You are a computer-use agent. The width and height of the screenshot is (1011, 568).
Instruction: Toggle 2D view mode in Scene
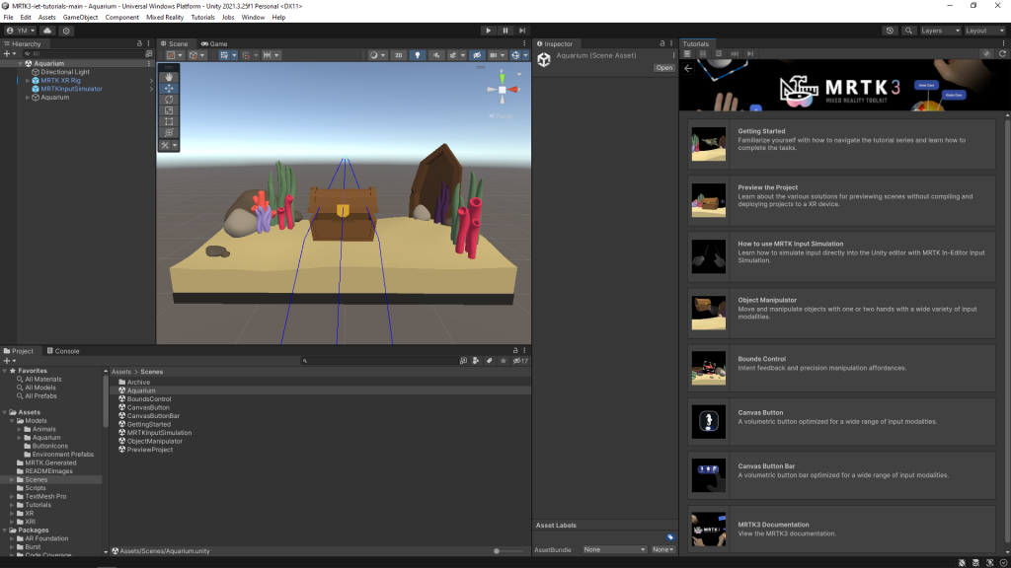pos(398,55)
